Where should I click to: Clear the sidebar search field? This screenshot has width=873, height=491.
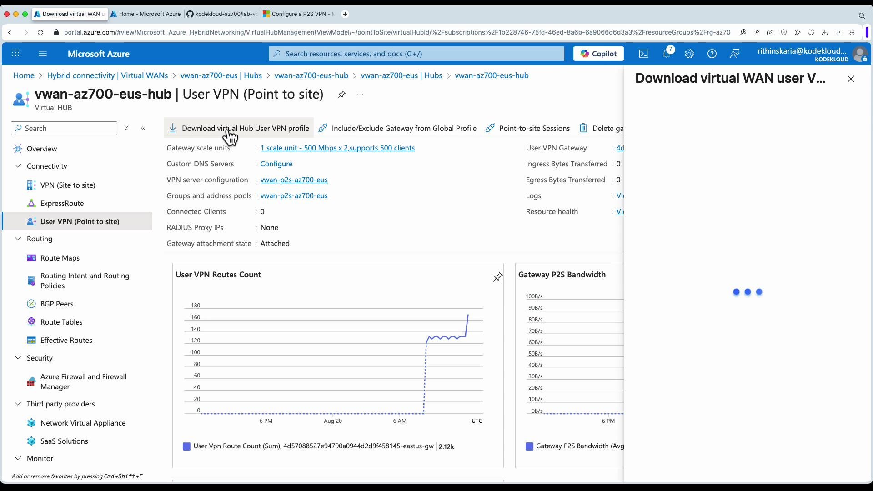point(126,129)
